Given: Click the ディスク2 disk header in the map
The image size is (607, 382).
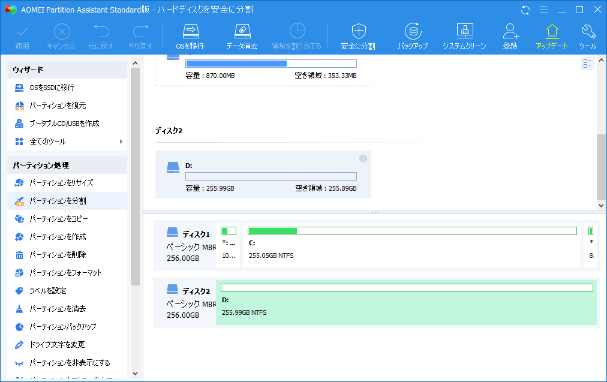Looking at the screenshot, I should (184, 303).
